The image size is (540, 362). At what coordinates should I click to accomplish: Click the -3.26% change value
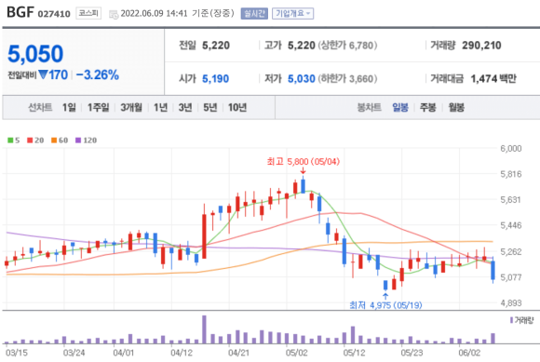(98, 74)
